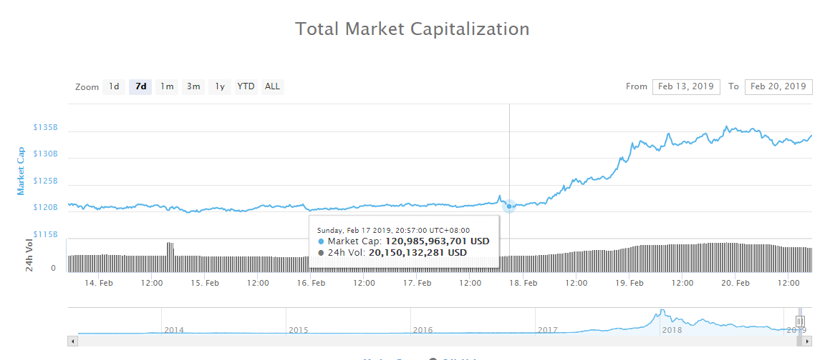Click navigator right scroll arrow
Image resolution: width=835 pixels, height=360 pixels.
809,341
